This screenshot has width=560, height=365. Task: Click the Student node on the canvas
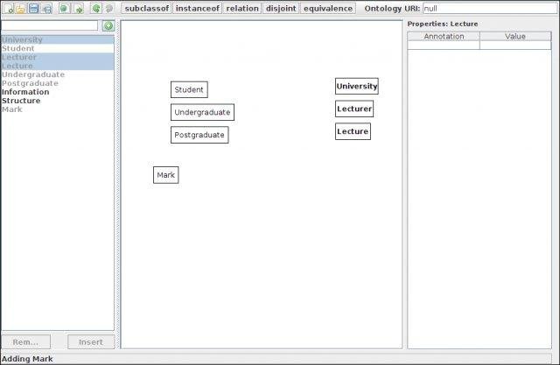189,89
